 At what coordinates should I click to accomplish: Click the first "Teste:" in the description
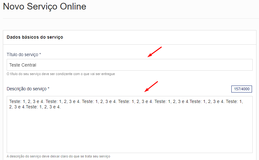(15, 101)
